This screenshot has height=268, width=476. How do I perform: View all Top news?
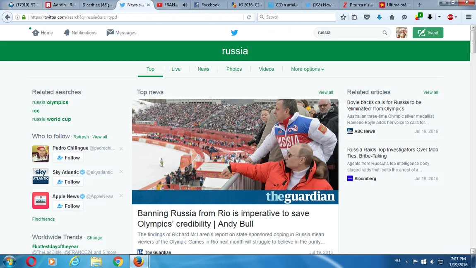tap(325, 92)
